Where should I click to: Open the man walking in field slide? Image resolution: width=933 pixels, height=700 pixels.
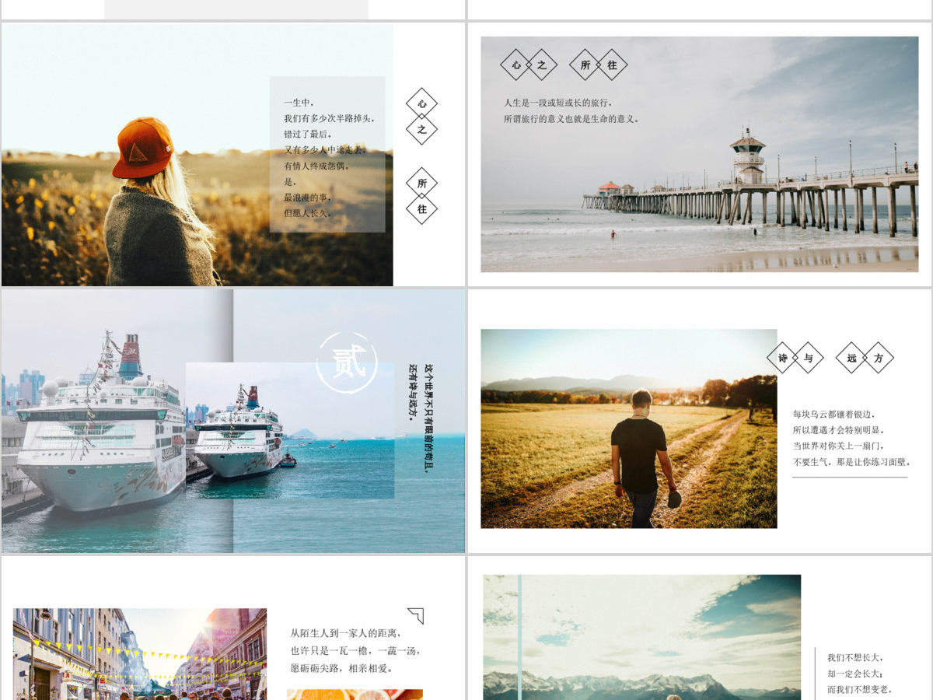[x=700, y=421]
